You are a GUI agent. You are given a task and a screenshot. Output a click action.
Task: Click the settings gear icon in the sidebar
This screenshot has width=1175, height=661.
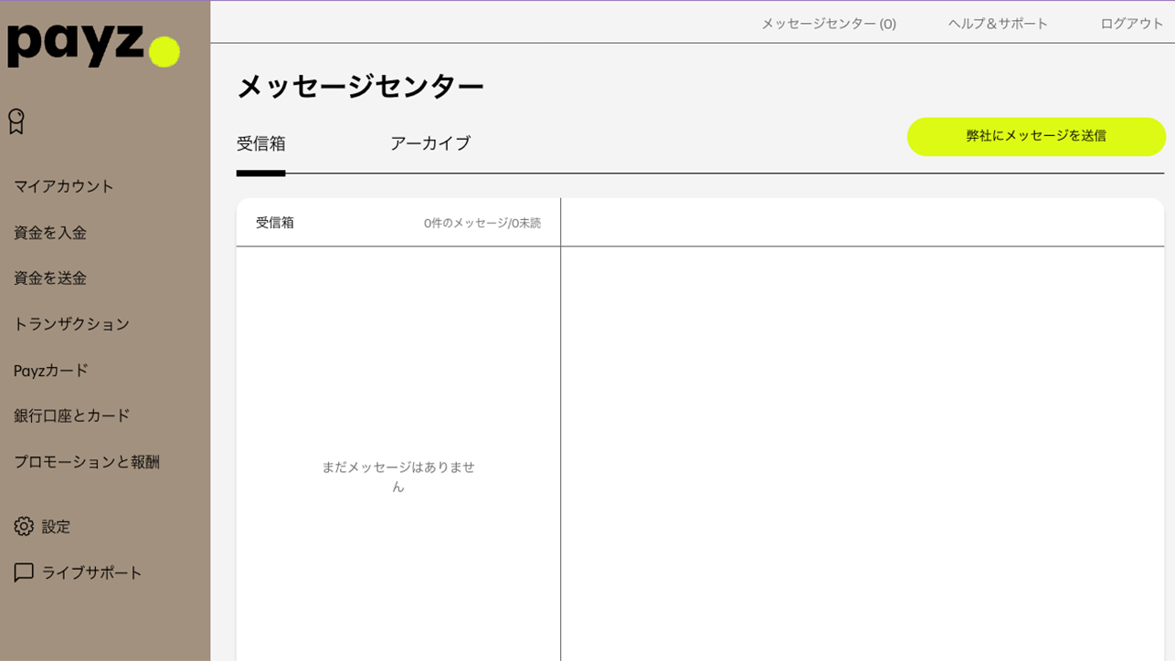point(21,527)
